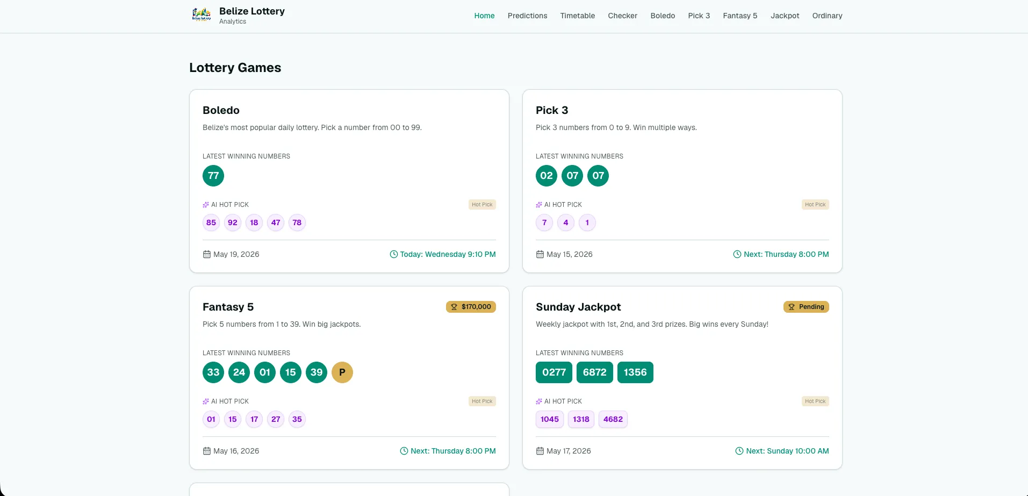The width and height of the screenshot is (1028, 496).
Task: Open the Ordinary nav item
Action: [827, 16]
